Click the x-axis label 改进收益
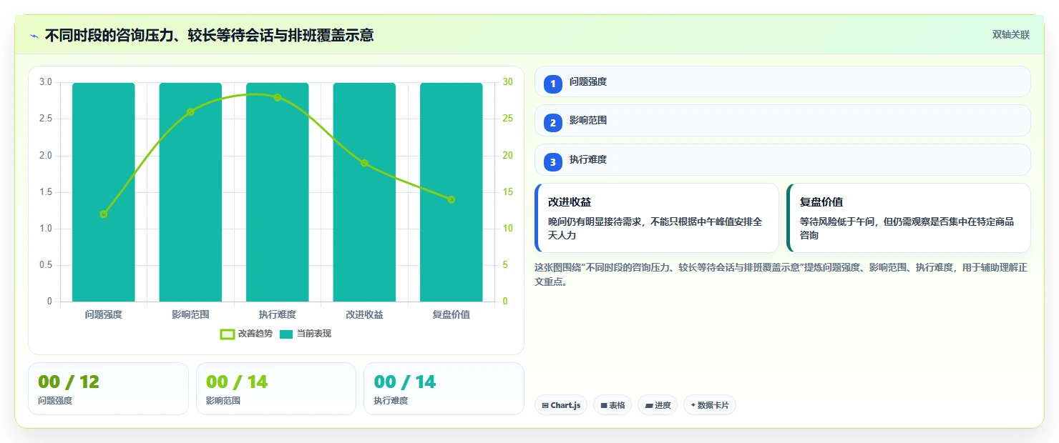Viewport: 1059px width, 443px height. tap(364, 314)
